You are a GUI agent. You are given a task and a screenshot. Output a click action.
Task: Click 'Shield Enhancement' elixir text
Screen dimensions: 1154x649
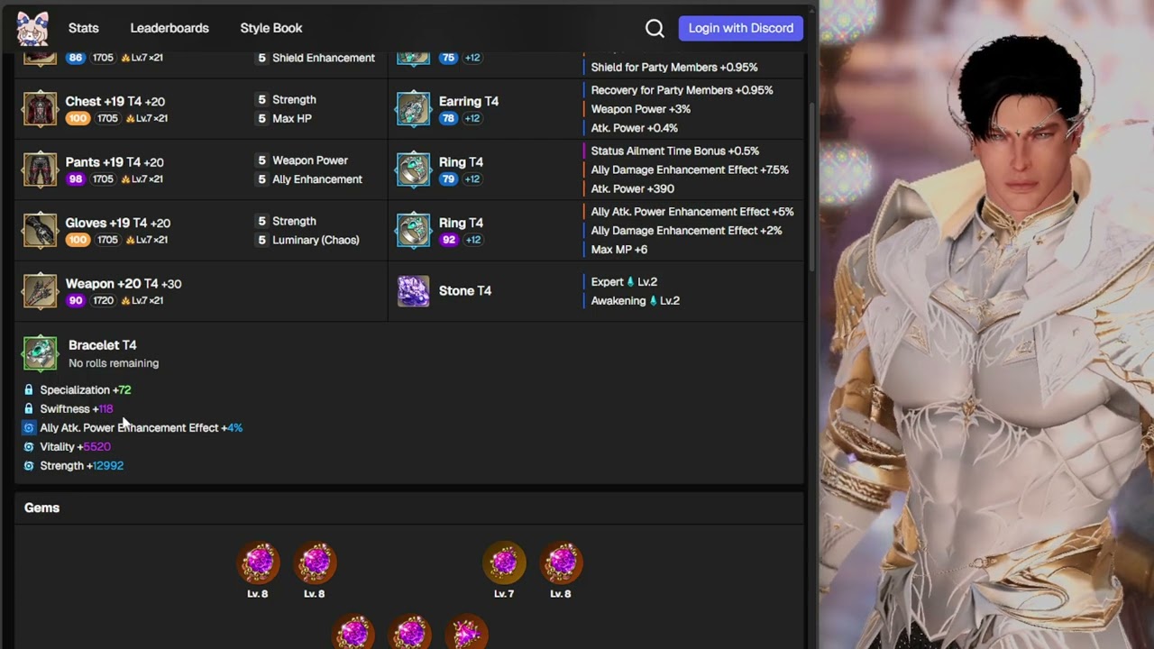pos(324,58)
